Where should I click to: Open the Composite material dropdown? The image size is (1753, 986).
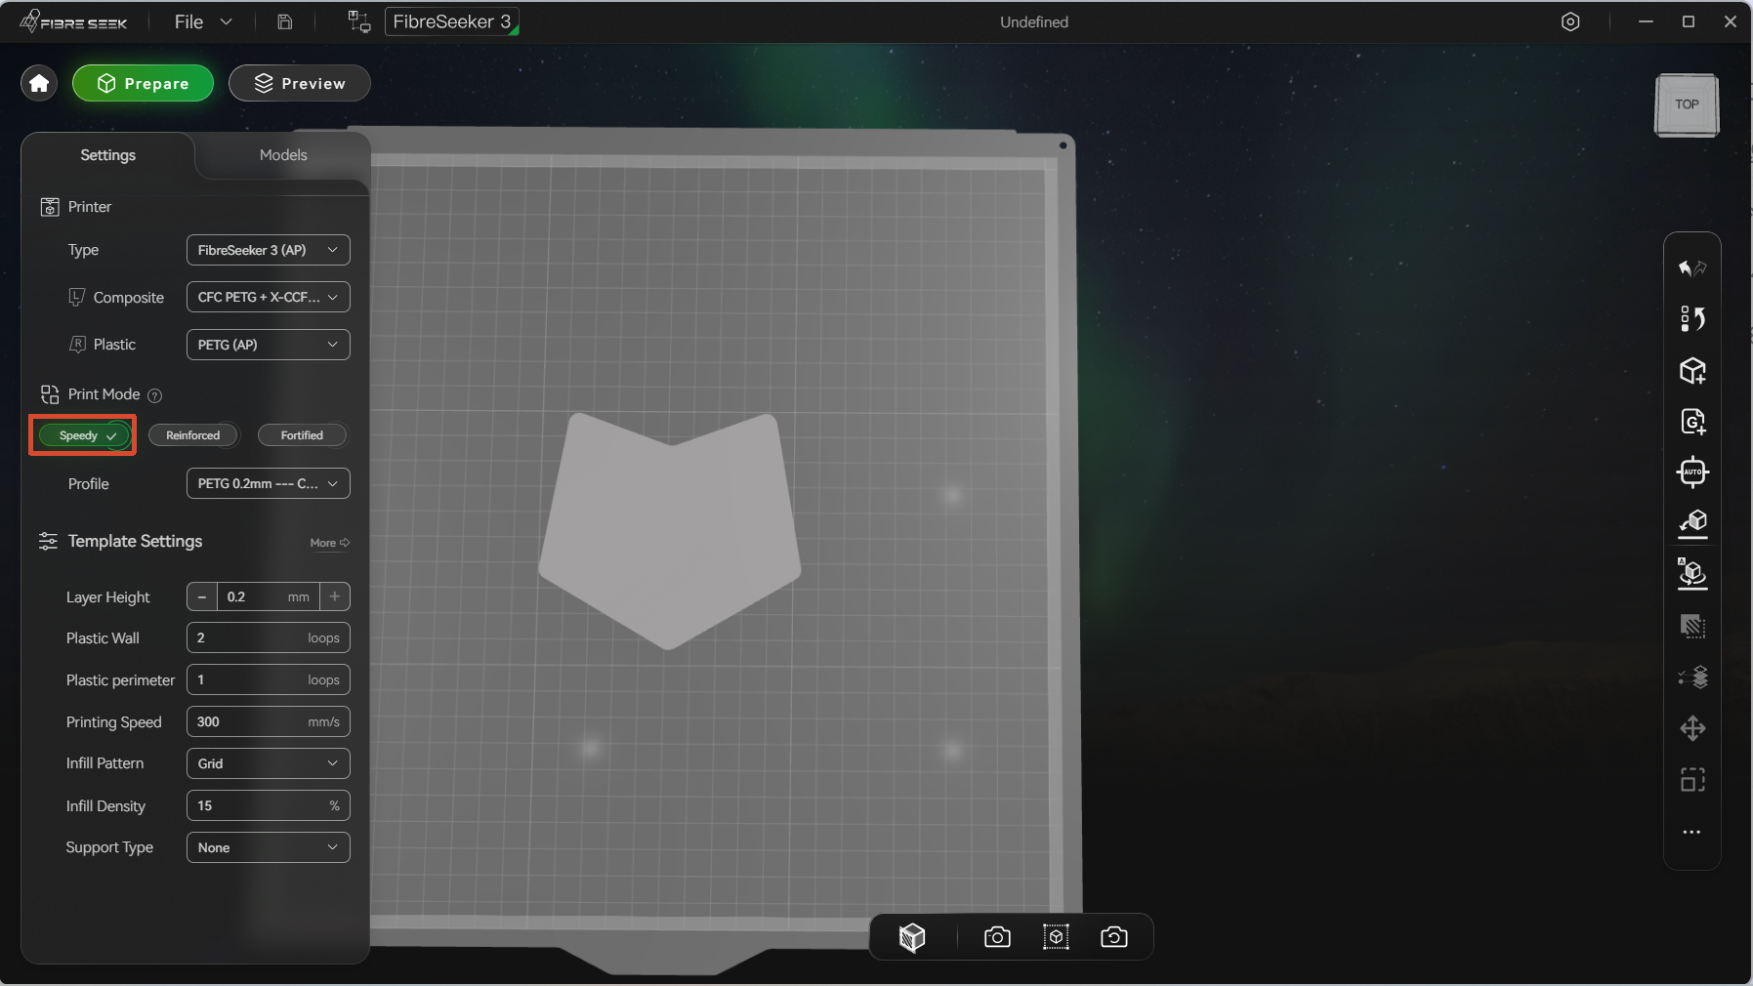269,297
